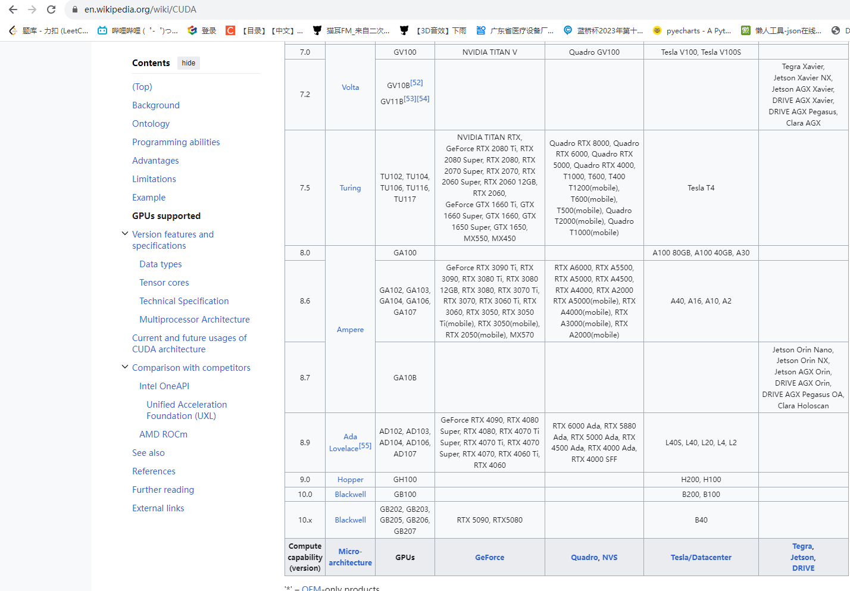
Task: Click the URL en.wikipedia.org/wiki/CUDA address bar
Action: coord(140,10)
